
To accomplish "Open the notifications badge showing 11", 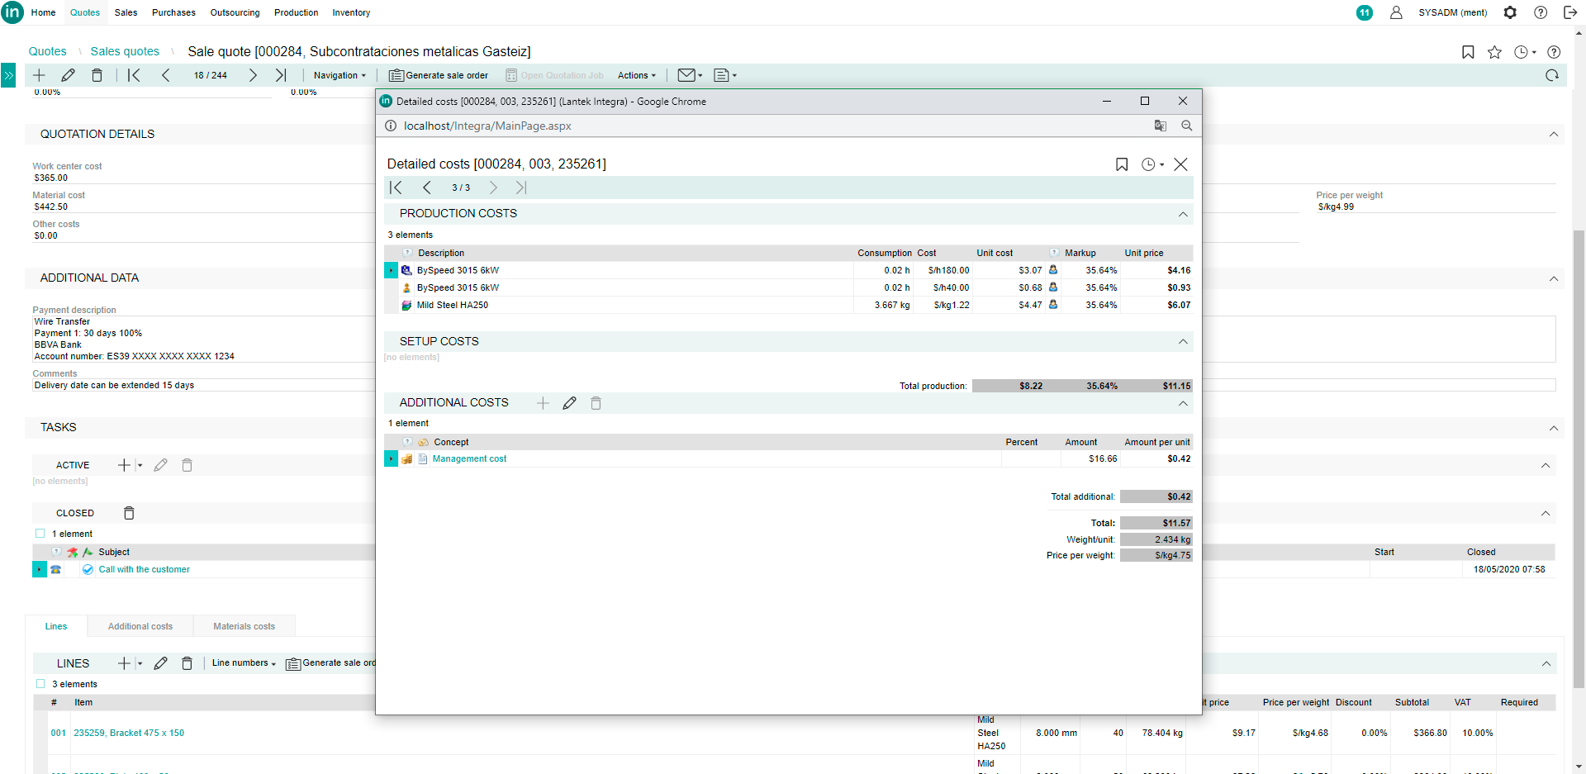I will pos(1364,12).
